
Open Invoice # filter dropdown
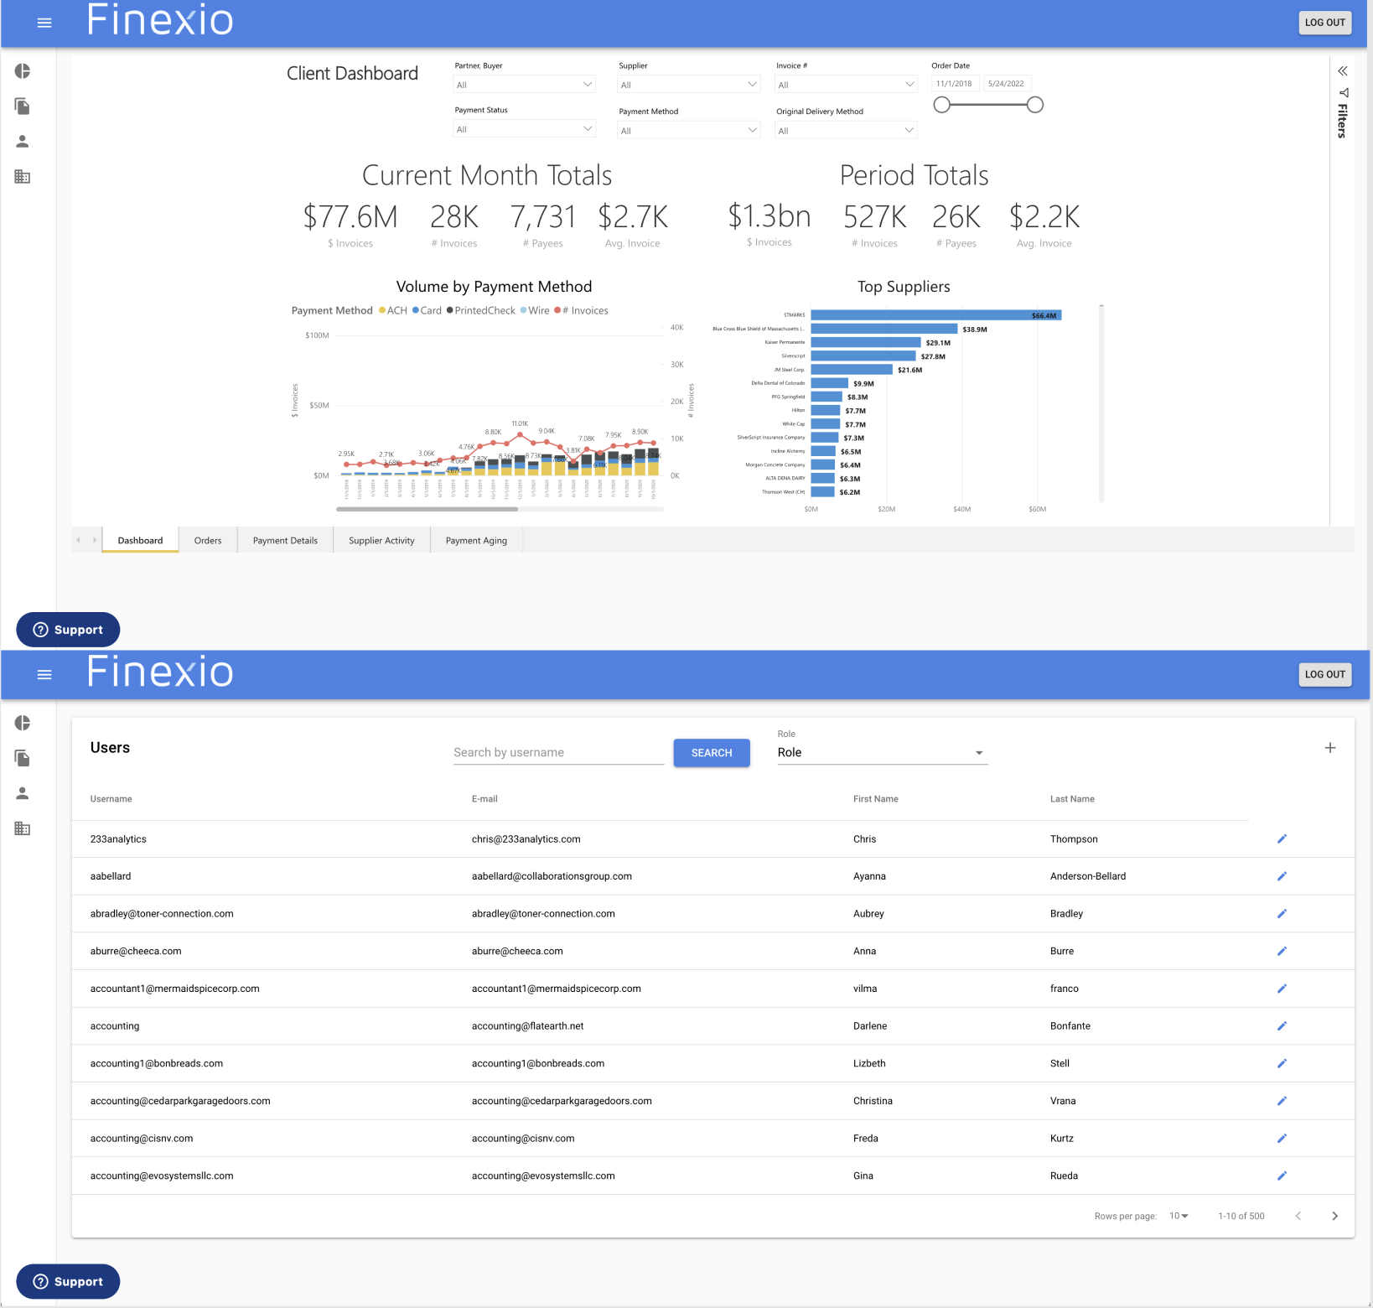846,85
